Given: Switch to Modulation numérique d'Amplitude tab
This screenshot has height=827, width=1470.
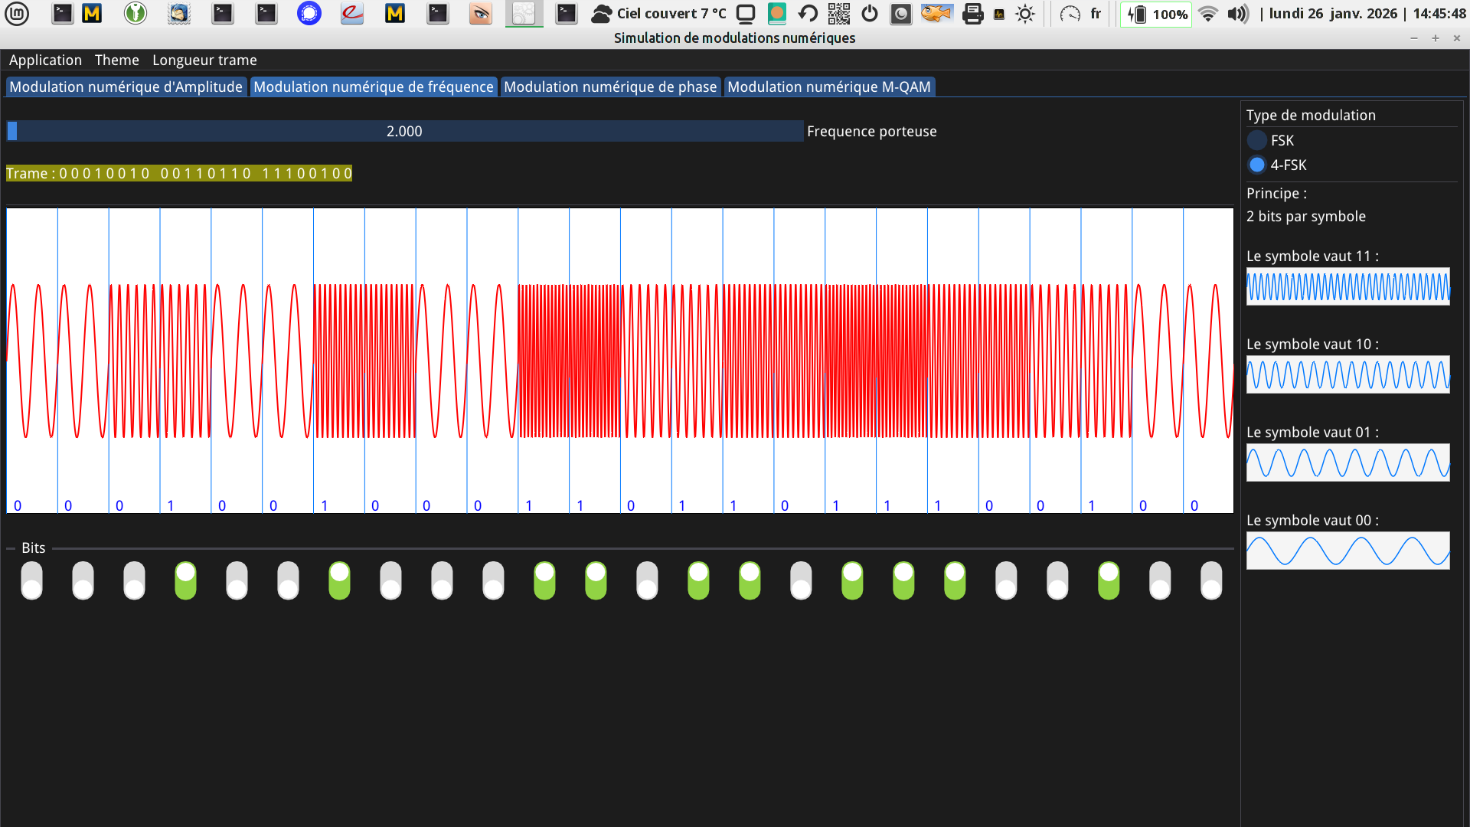Looking at the screenshot, I should (x=126, y=87).
